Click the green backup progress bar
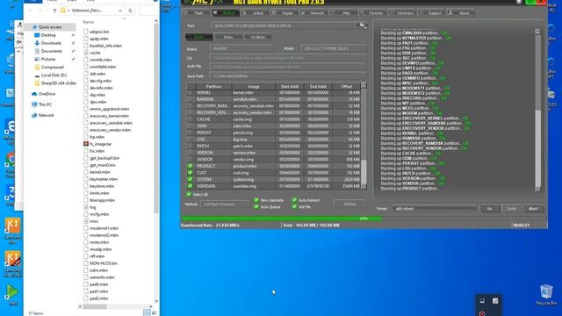Viewport: 562px width, 316px height. (282, 219)
